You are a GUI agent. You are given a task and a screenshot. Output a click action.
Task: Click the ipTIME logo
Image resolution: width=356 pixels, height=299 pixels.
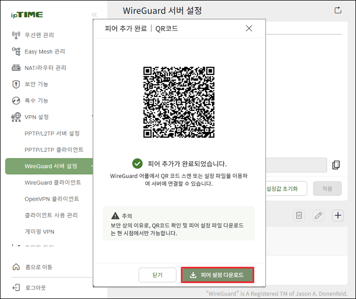pyautogui.click(x=27, y=15)
